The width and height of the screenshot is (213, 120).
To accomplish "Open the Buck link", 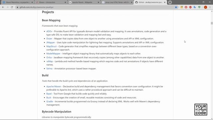I will coord(49,98).
